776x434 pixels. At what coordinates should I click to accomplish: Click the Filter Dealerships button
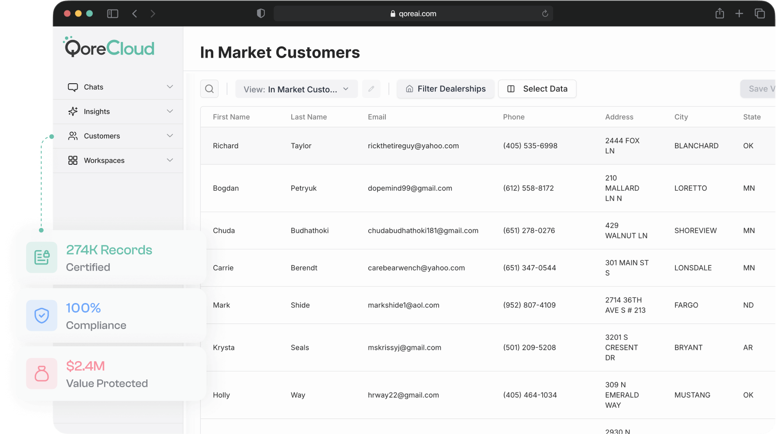click(445, 89)
